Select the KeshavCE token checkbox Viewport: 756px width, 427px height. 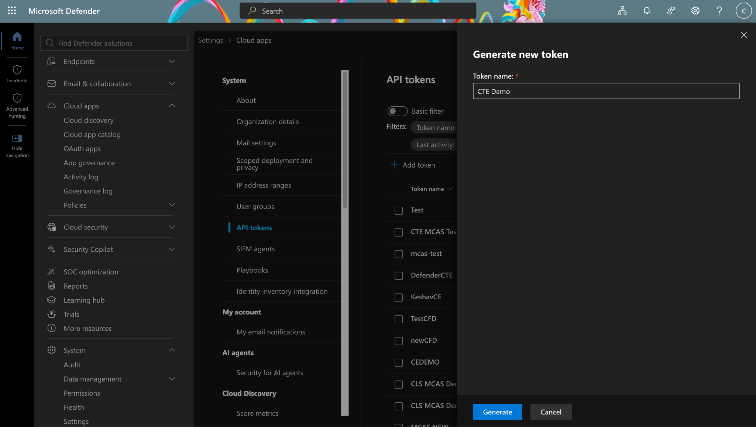point(399,297)
